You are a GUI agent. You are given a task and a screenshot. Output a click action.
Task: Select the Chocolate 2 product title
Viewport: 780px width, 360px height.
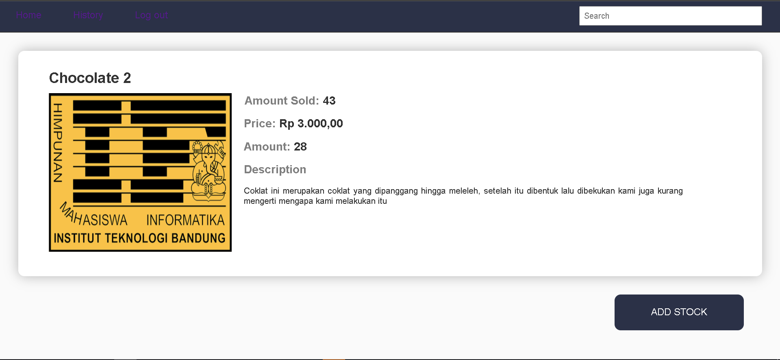(x=90, y=78)
